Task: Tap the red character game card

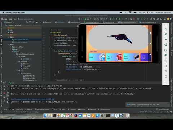Action: point(114,57)
